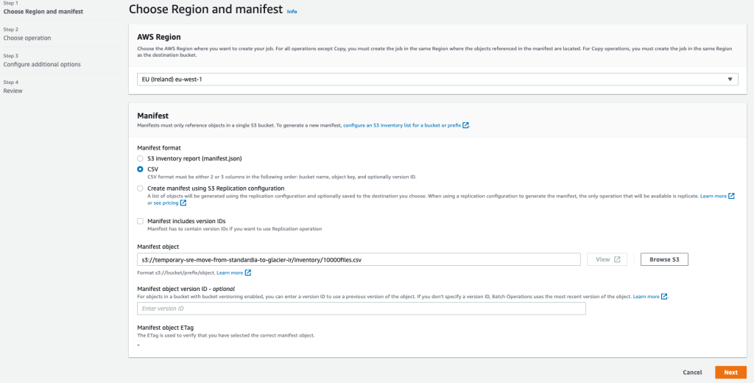Click the Manifest object ETag label
Screen dimensions: 754x383
pos(166,328)
